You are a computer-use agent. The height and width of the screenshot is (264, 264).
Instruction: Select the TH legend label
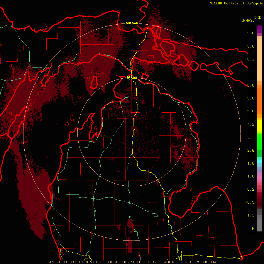[x=252, y=229]
